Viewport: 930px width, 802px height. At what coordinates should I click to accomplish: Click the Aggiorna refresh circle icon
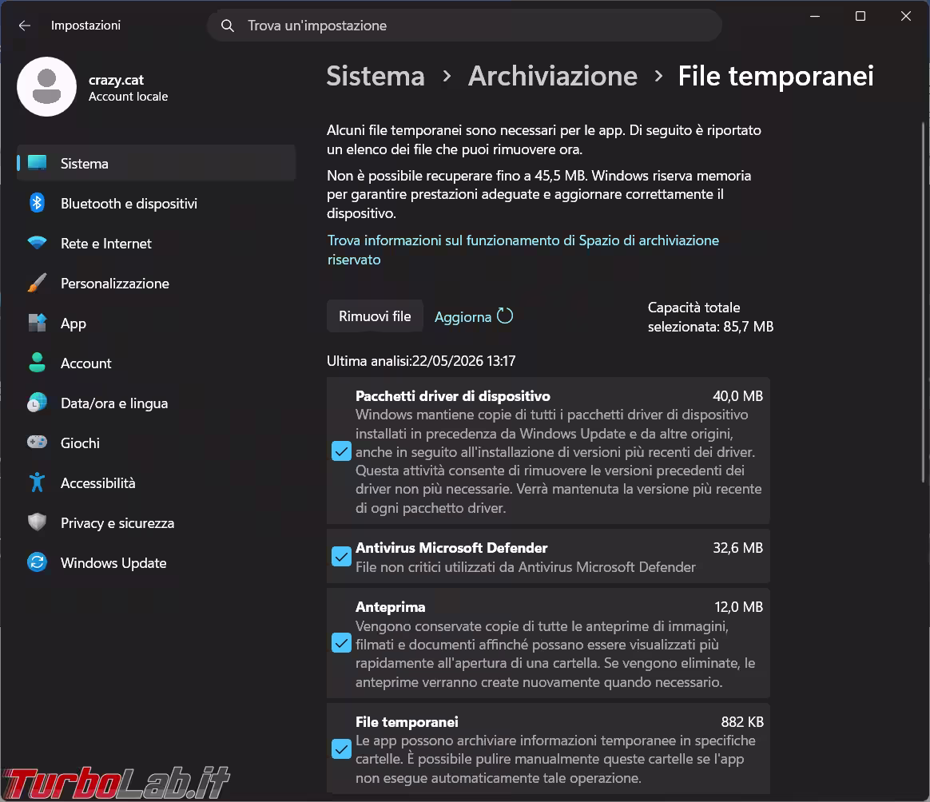click(505, 316)
